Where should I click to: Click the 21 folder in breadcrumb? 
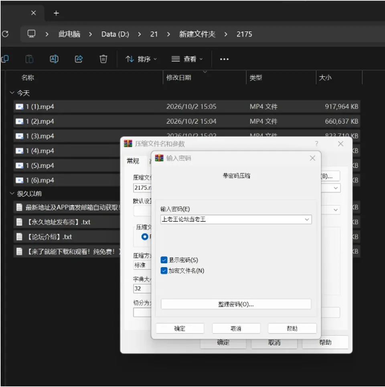[x=154, y=34]
